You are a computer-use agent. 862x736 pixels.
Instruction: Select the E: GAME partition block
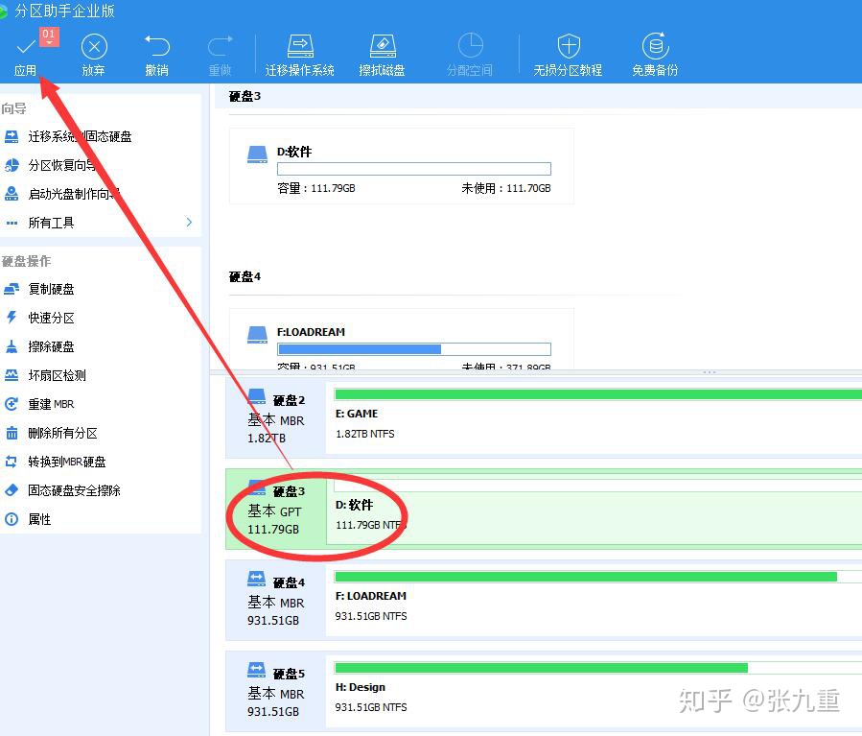[594, 415]
